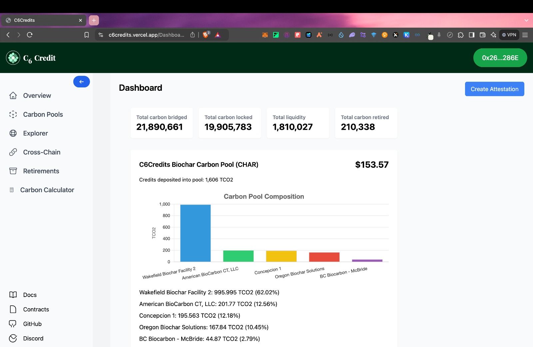Open the extensions puzzle menu
This screenshot has height=347, width=533.
461,35
